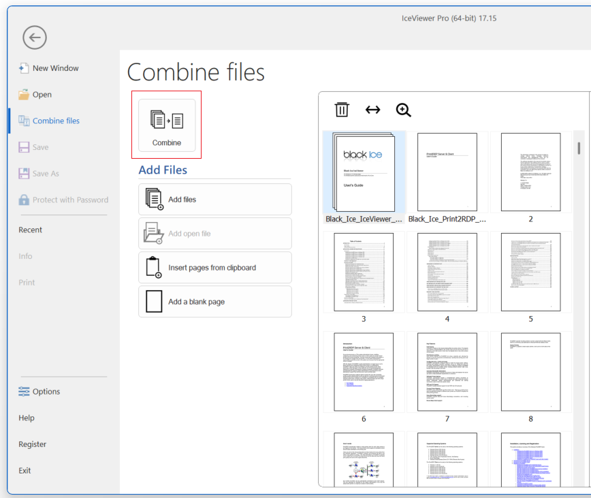Click the 'Black_Ice_IceViewer_...' file name label
Image resolution: width=591 pixels, height=498 pixels.
point(364,219)
